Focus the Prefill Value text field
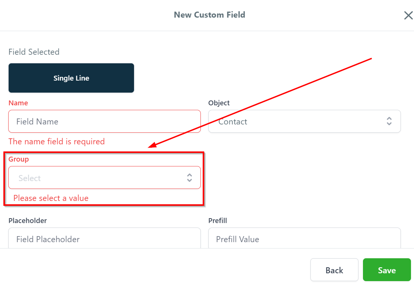 pos(304,239)
